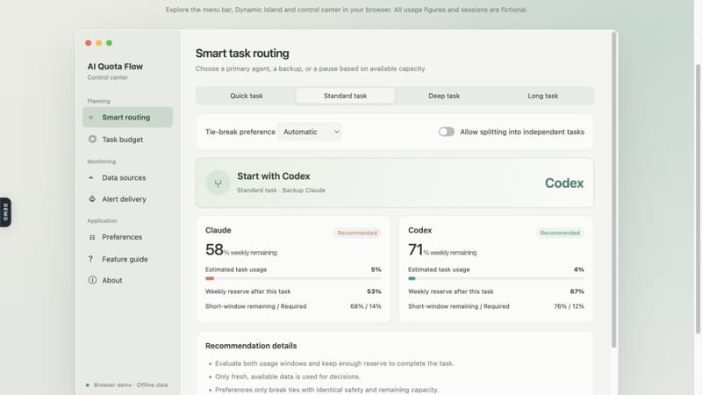
Task: Click the 71% weekly remaining value
Action: coord(442,250)
